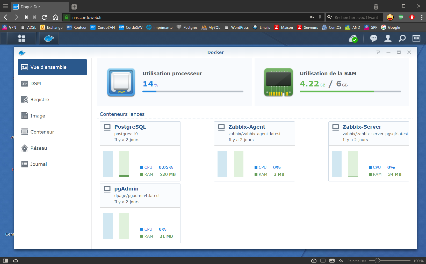Open Image in the Docker sidebar

[52, 116]
